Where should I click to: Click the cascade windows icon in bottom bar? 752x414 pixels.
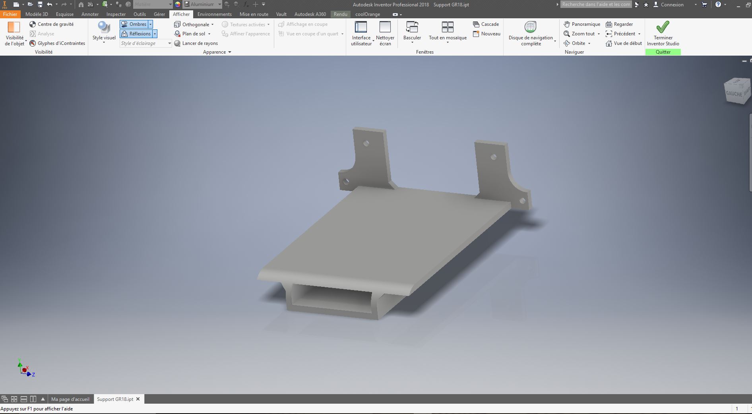[x=5, y=399]
